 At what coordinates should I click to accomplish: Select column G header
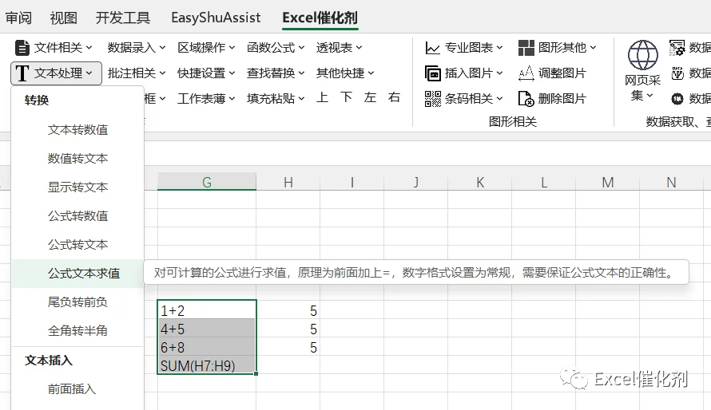(207, 182)
